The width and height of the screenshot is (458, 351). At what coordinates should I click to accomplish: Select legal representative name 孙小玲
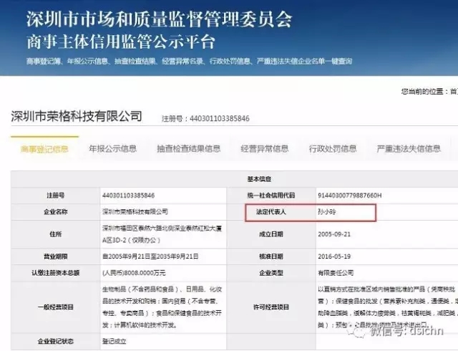point(327,212)
